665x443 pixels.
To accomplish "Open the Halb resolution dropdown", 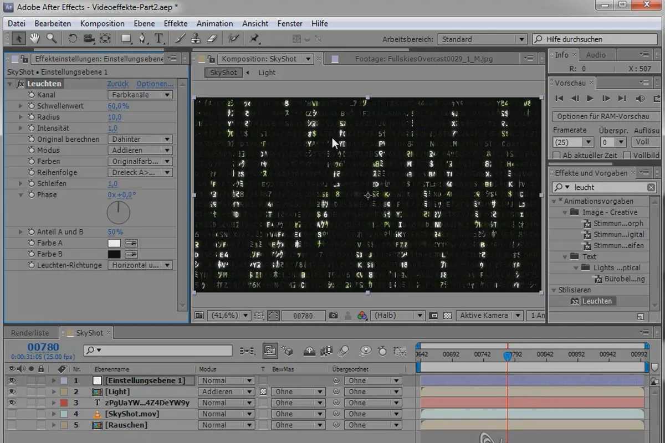I will 397,316.
